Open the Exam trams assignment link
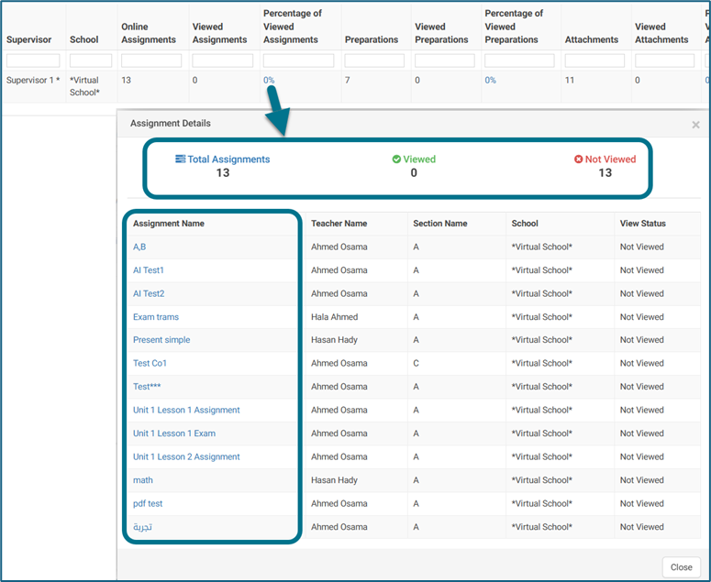This screenshot has width=711, height=582. (x=156, y=317)
